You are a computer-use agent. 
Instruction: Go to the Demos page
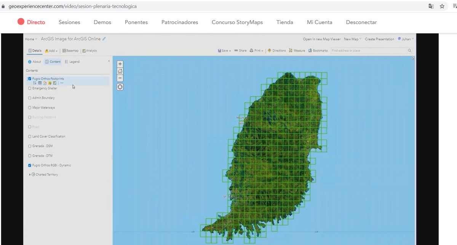click(x=102, y=22)
